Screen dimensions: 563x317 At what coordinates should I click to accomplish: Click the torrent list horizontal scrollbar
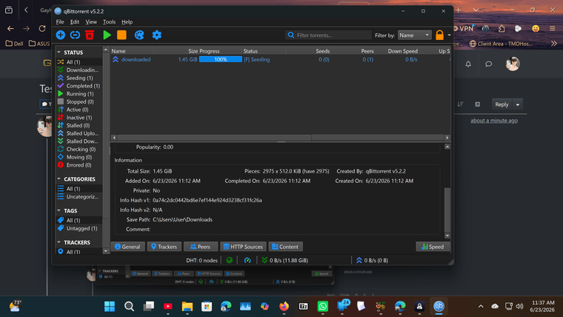tap(214, 138)
